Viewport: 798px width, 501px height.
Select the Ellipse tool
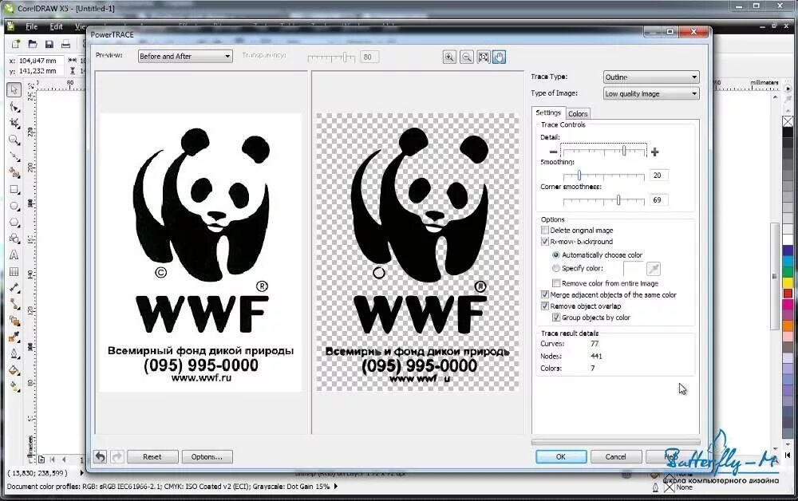tap(14, 206)
